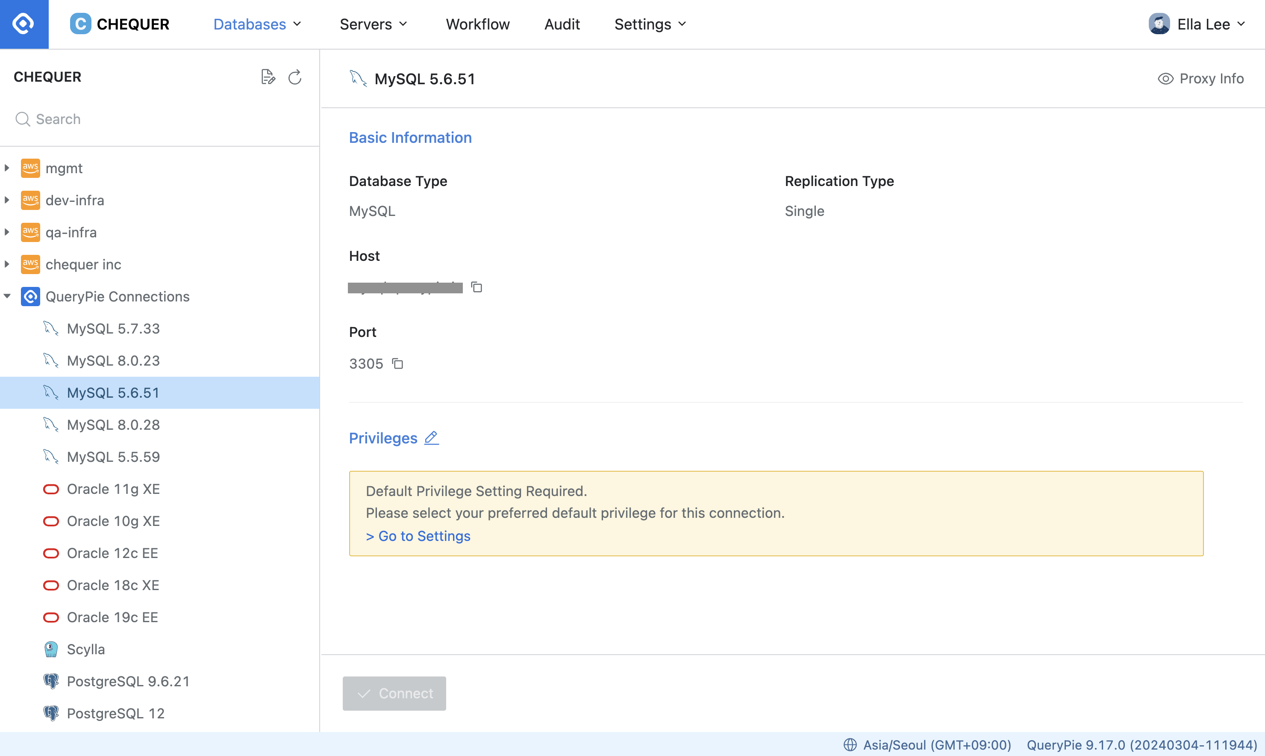Click the elephant icon beside PostgreSQL 9.6.21

51,681
